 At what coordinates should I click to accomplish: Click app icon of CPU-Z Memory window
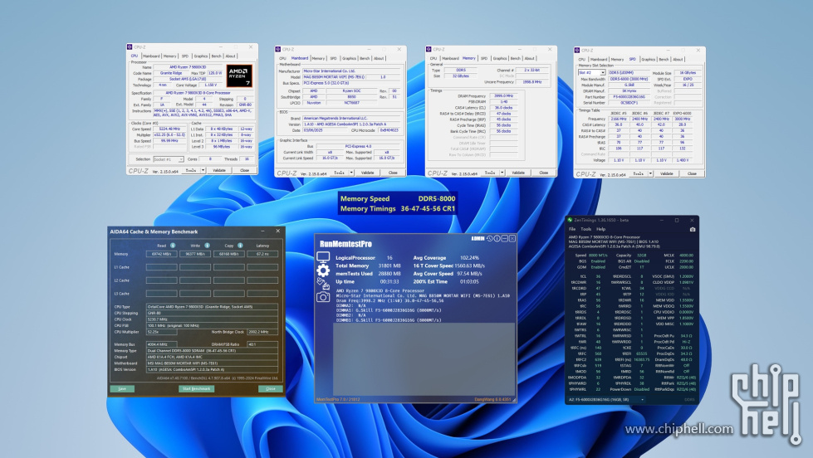click(x=429, y=49)
